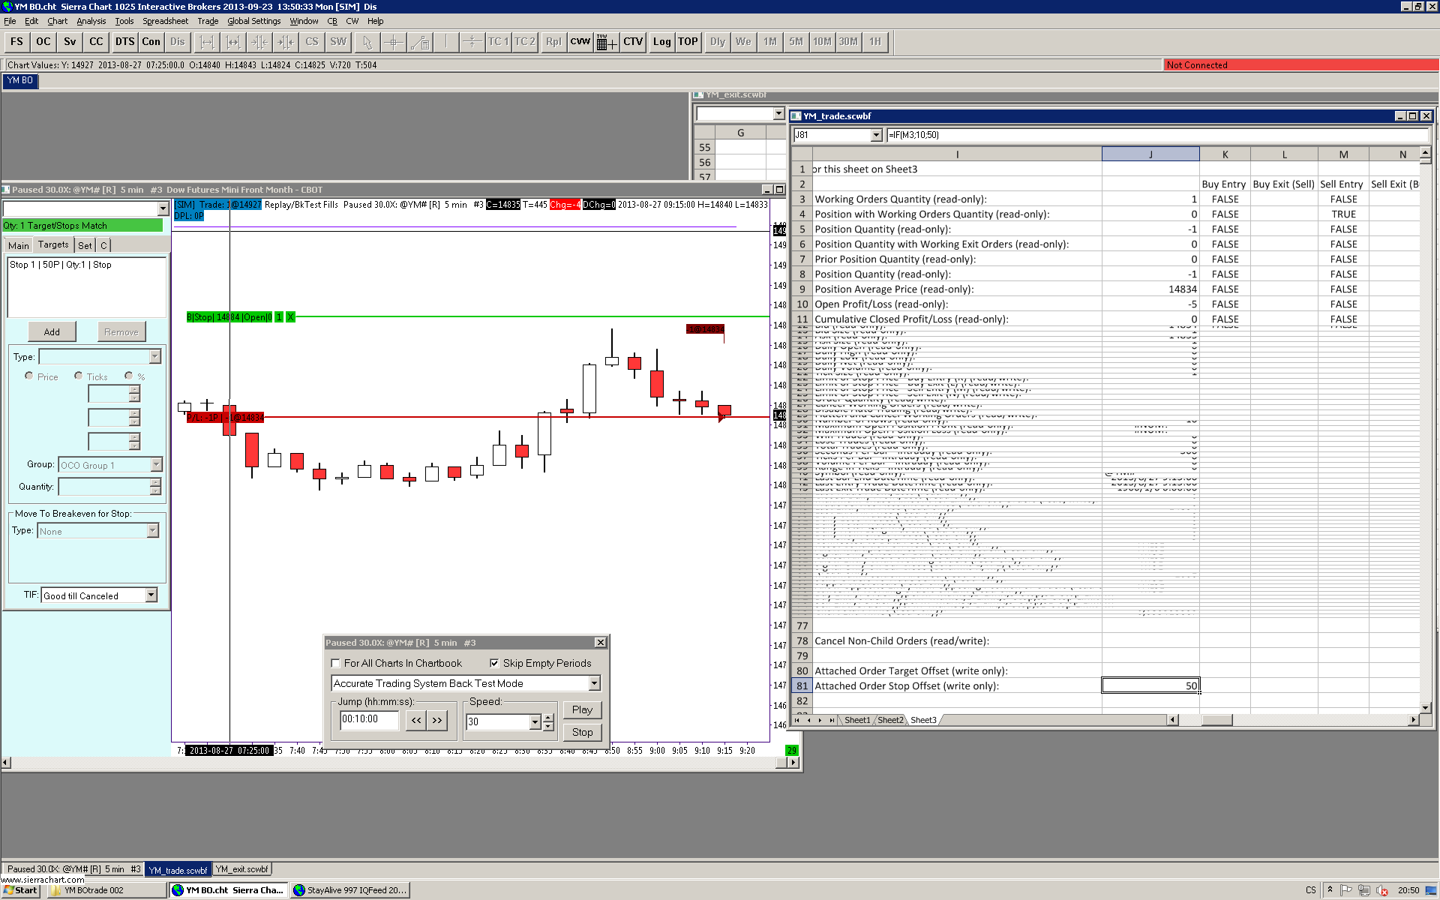This screenshot has width=1440, height=900.
Task: Open the Spreadsheet menu
Action: (x=166, y=21)
